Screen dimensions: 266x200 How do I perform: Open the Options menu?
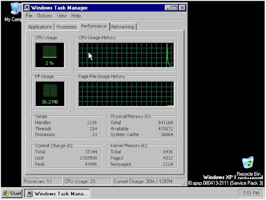pyautogui.click(x=45, y=16)
